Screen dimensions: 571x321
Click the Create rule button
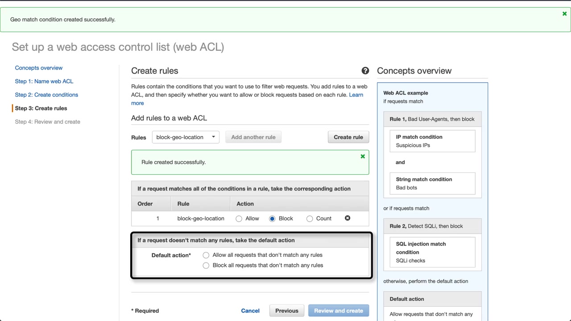348,137
